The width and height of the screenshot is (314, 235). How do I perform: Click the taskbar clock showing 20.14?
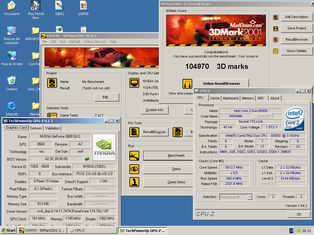tap(306, 231)
